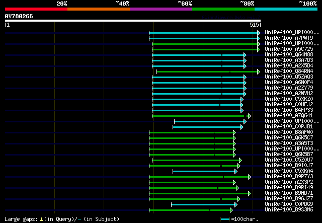This screenshot has height=223, width=322.
Task: Select the UniRef100_B4FPS3 label
Action: coord(289,110)
